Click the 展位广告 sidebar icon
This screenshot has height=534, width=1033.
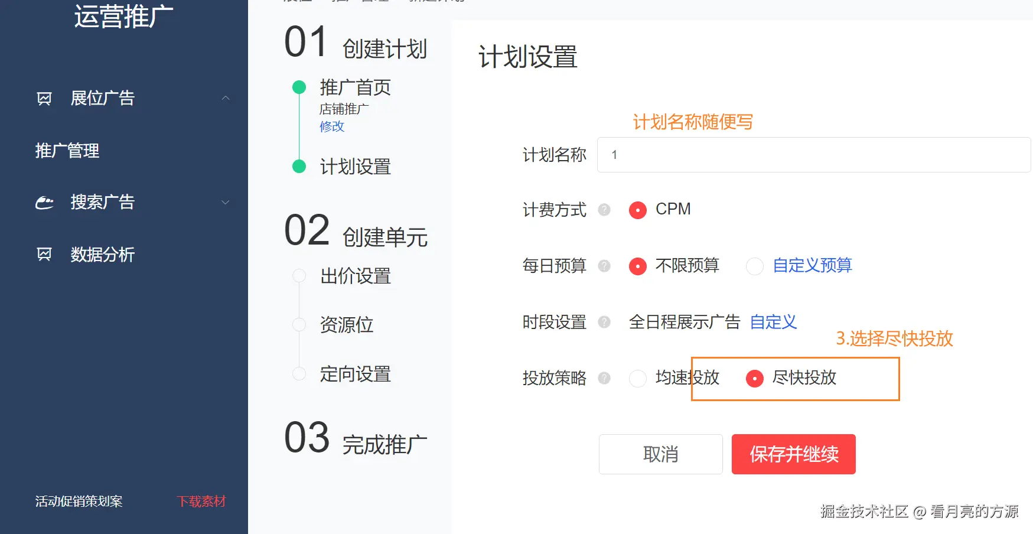point(44,98)
